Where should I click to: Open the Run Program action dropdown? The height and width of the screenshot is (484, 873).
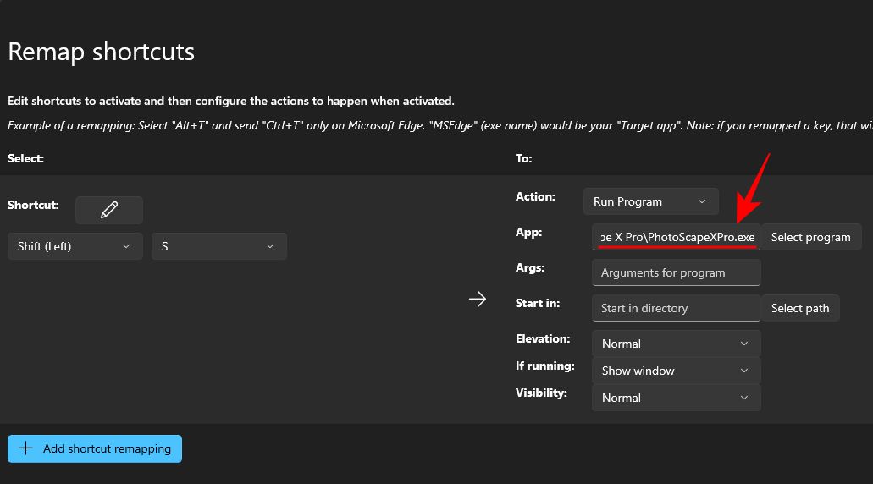click(651, 201)
